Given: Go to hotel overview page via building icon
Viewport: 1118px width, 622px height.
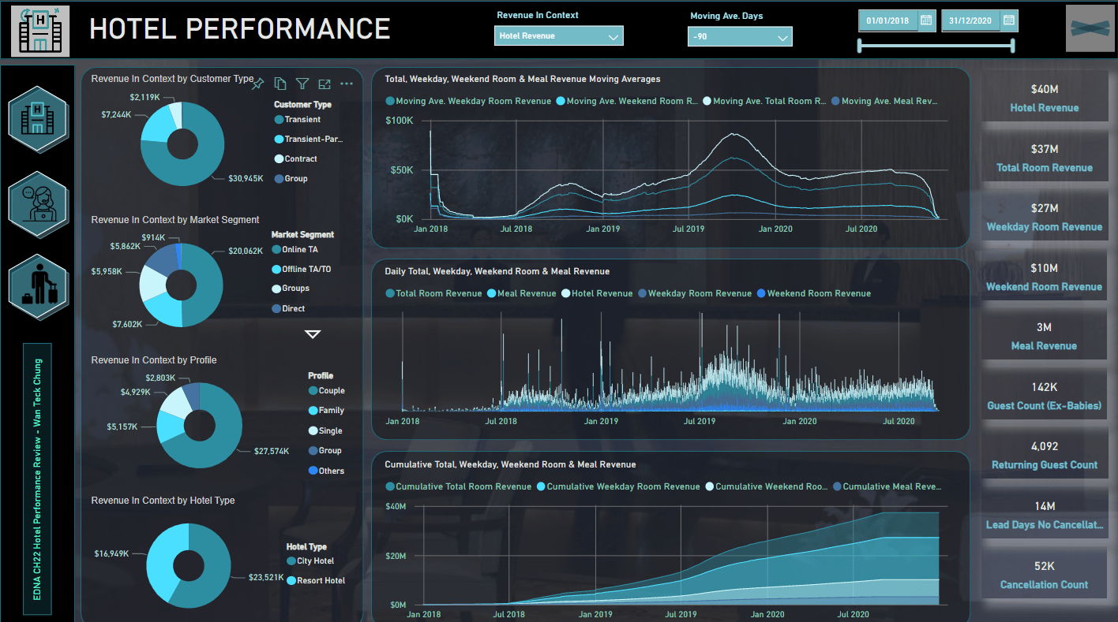Looking at the screenshot, I should pos(38,119).
